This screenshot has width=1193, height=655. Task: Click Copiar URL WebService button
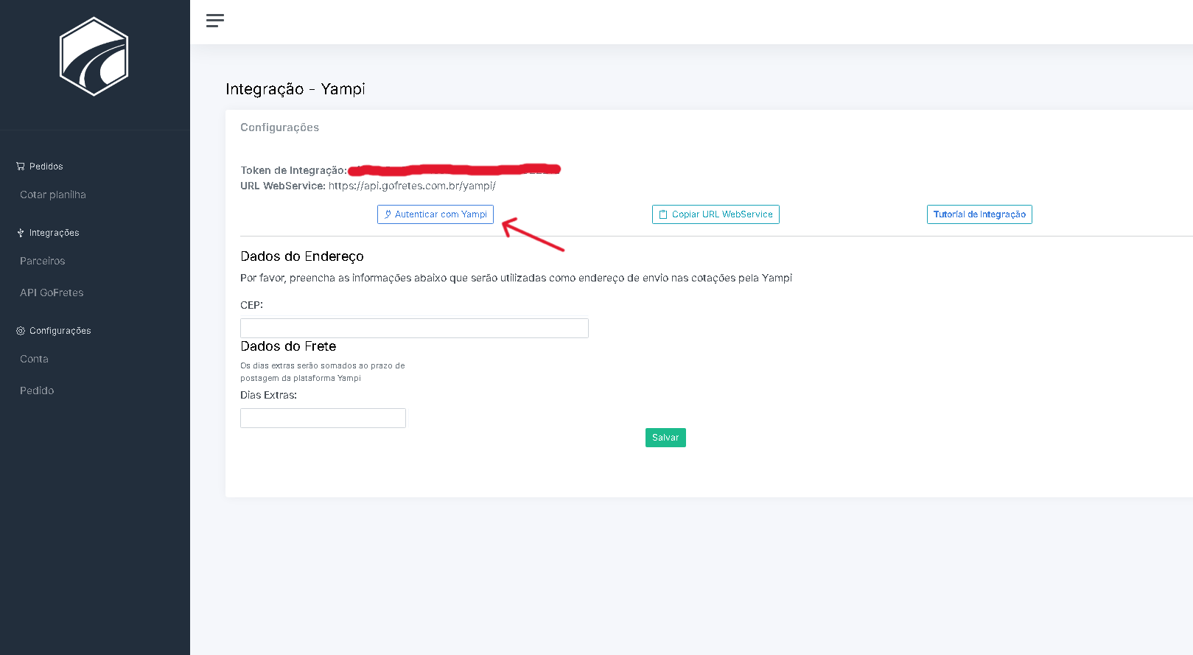pos(716,214)
